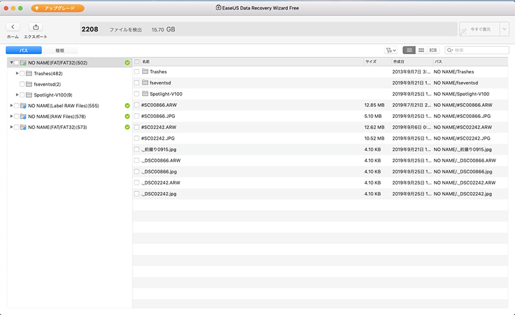Click folder icon of Spotlight-V100(9) in tree
Viewport: 515px width, 315px height.
coord(29,95)
